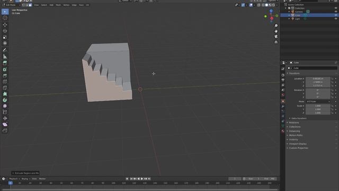Open the Vertex menu
The image size is (339, 191).
point(66,5)
